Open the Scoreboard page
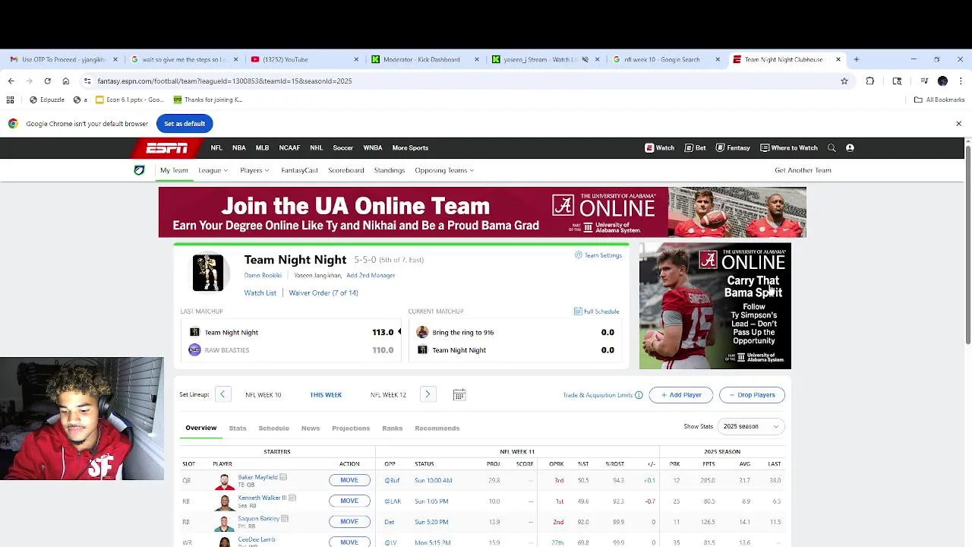The height and width of the screenshot is (547, 972). (346, 170)
